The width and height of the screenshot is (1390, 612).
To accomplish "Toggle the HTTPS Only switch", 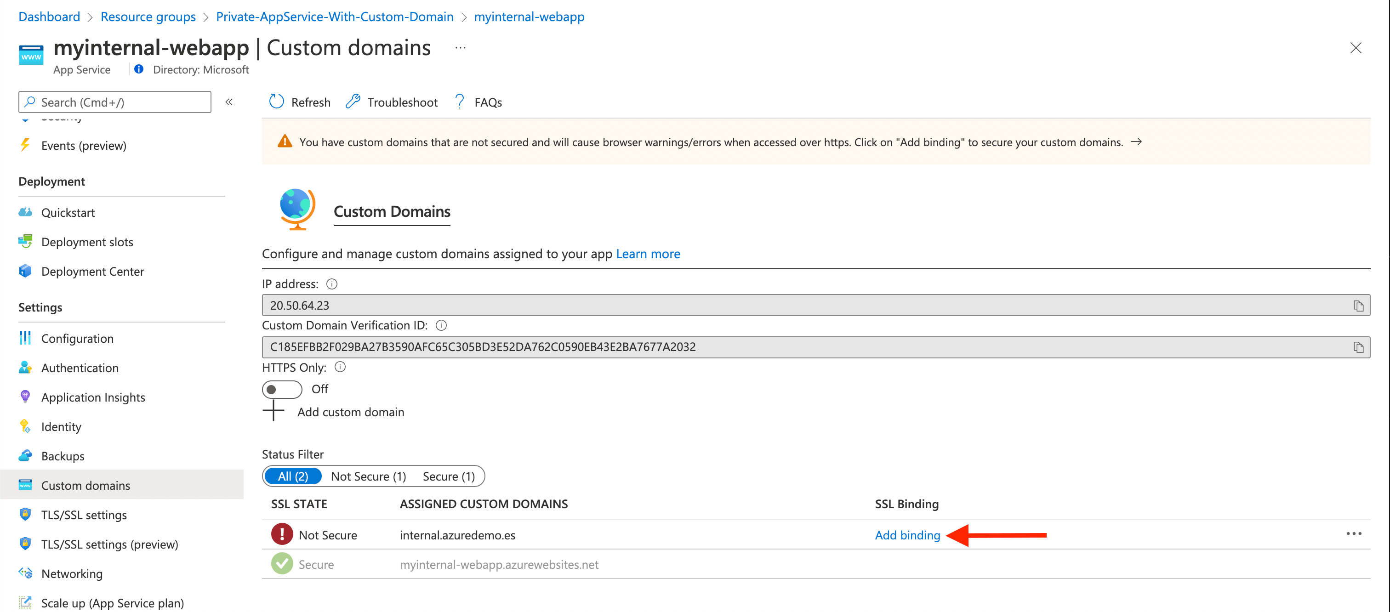I will 282,389.
